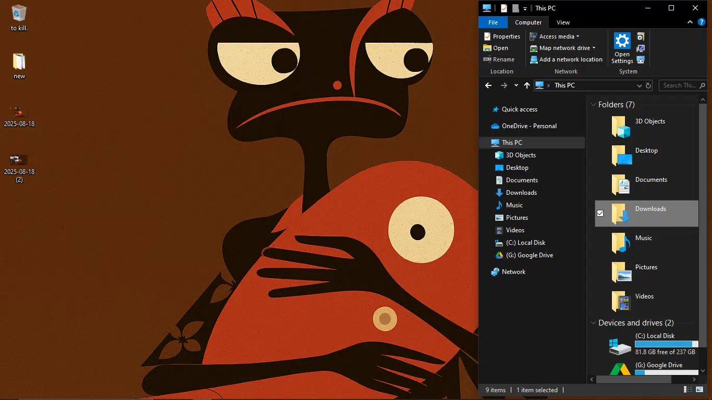
Task: Select the Downloads folder tile icon
Action: [621, 214]
